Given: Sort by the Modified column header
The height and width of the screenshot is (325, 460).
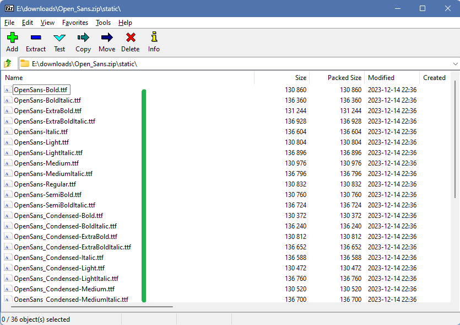Looking at the screenshot, I should (x=392, y=78).
